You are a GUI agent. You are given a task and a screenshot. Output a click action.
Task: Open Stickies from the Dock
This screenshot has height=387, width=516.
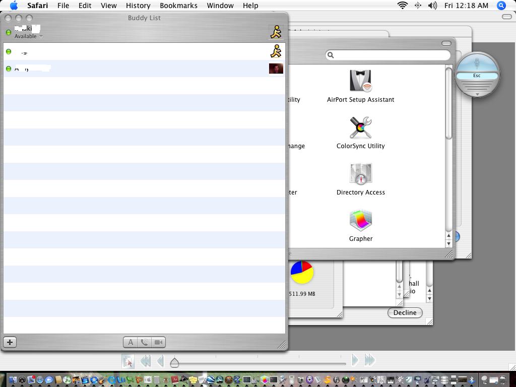192,379
